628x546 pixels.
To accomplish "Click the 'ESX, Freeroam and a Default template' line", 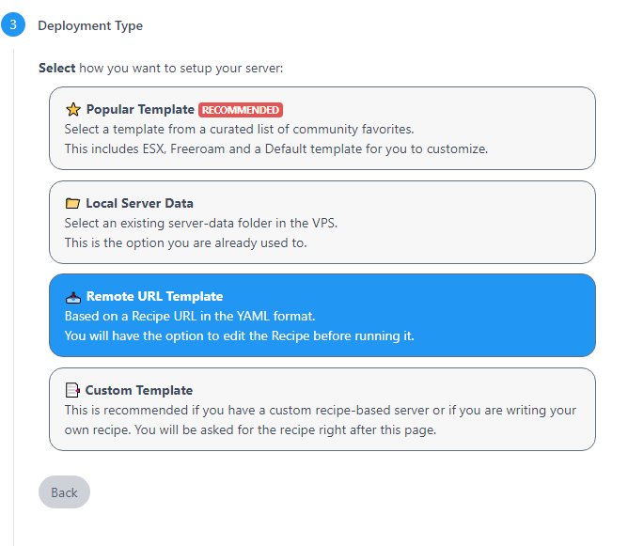I will pos(276,148).
